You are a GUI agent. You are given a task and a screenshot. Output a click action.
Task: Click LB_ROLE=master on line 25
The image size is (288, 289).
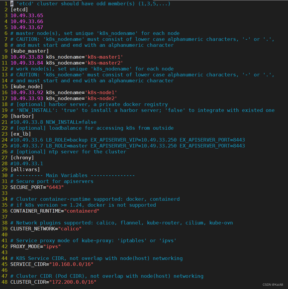(67, 146)
